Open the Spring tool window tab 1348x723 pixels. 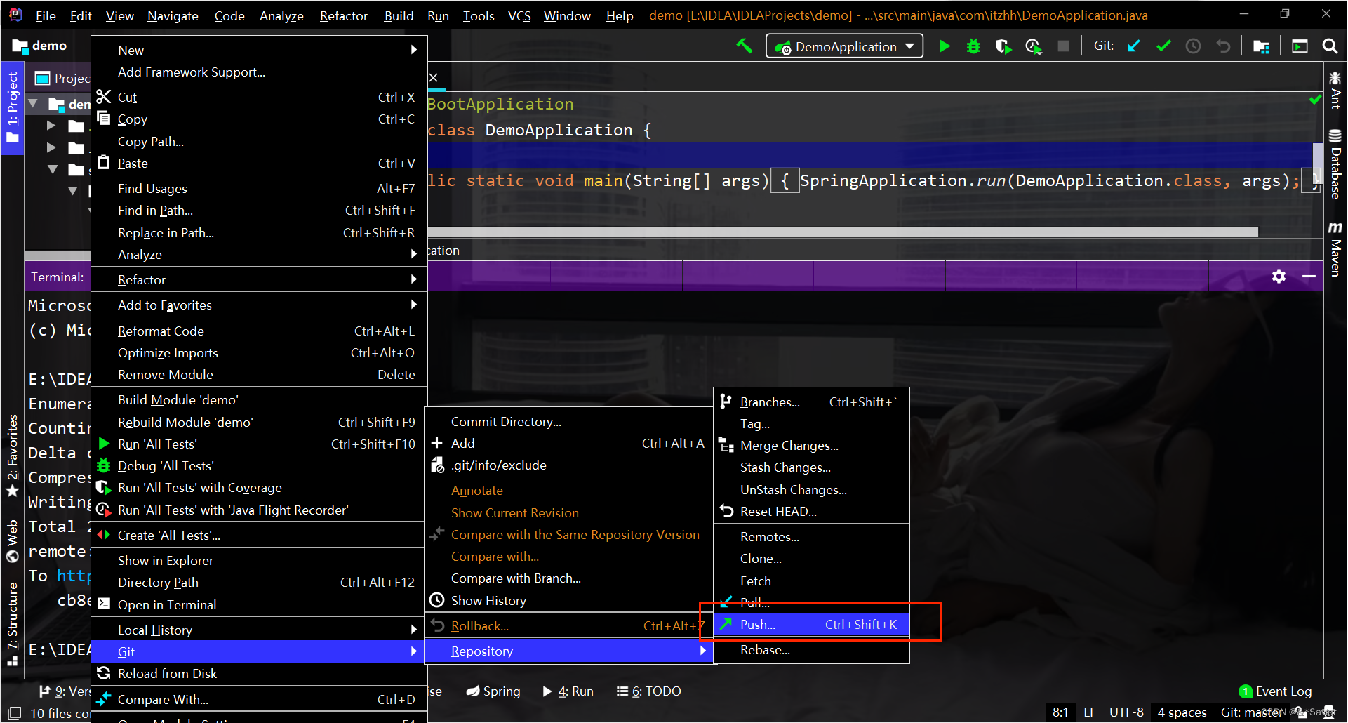pyautogui.click(x=493, y=691)
